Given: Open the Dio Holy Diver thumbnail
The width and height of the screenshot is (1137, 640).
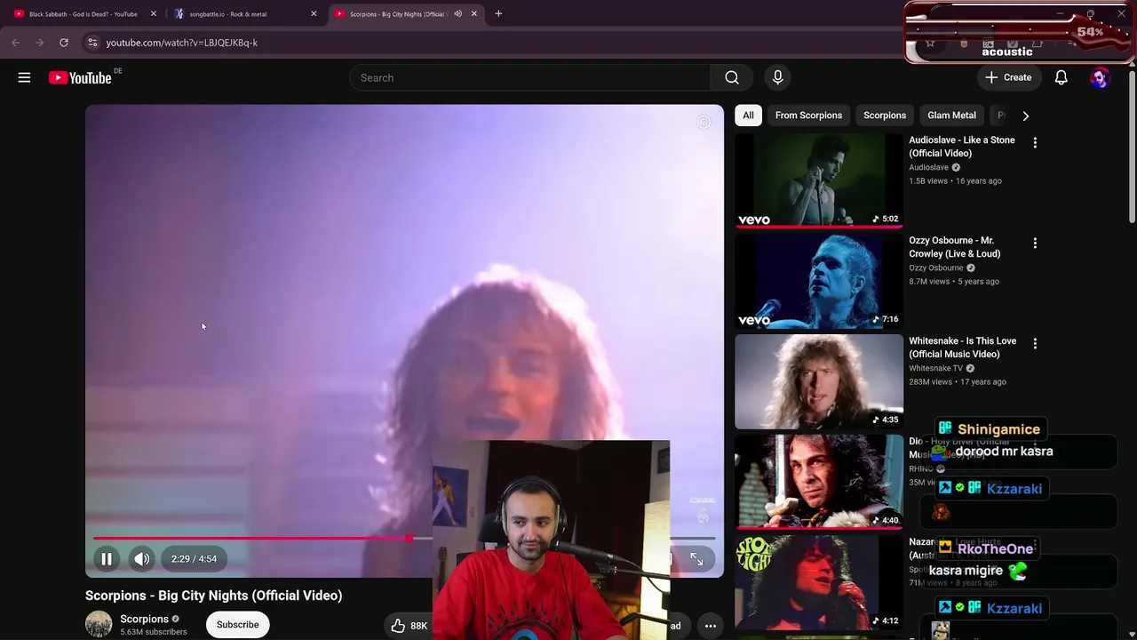Looking at the screenshot, I should [819, 482].
